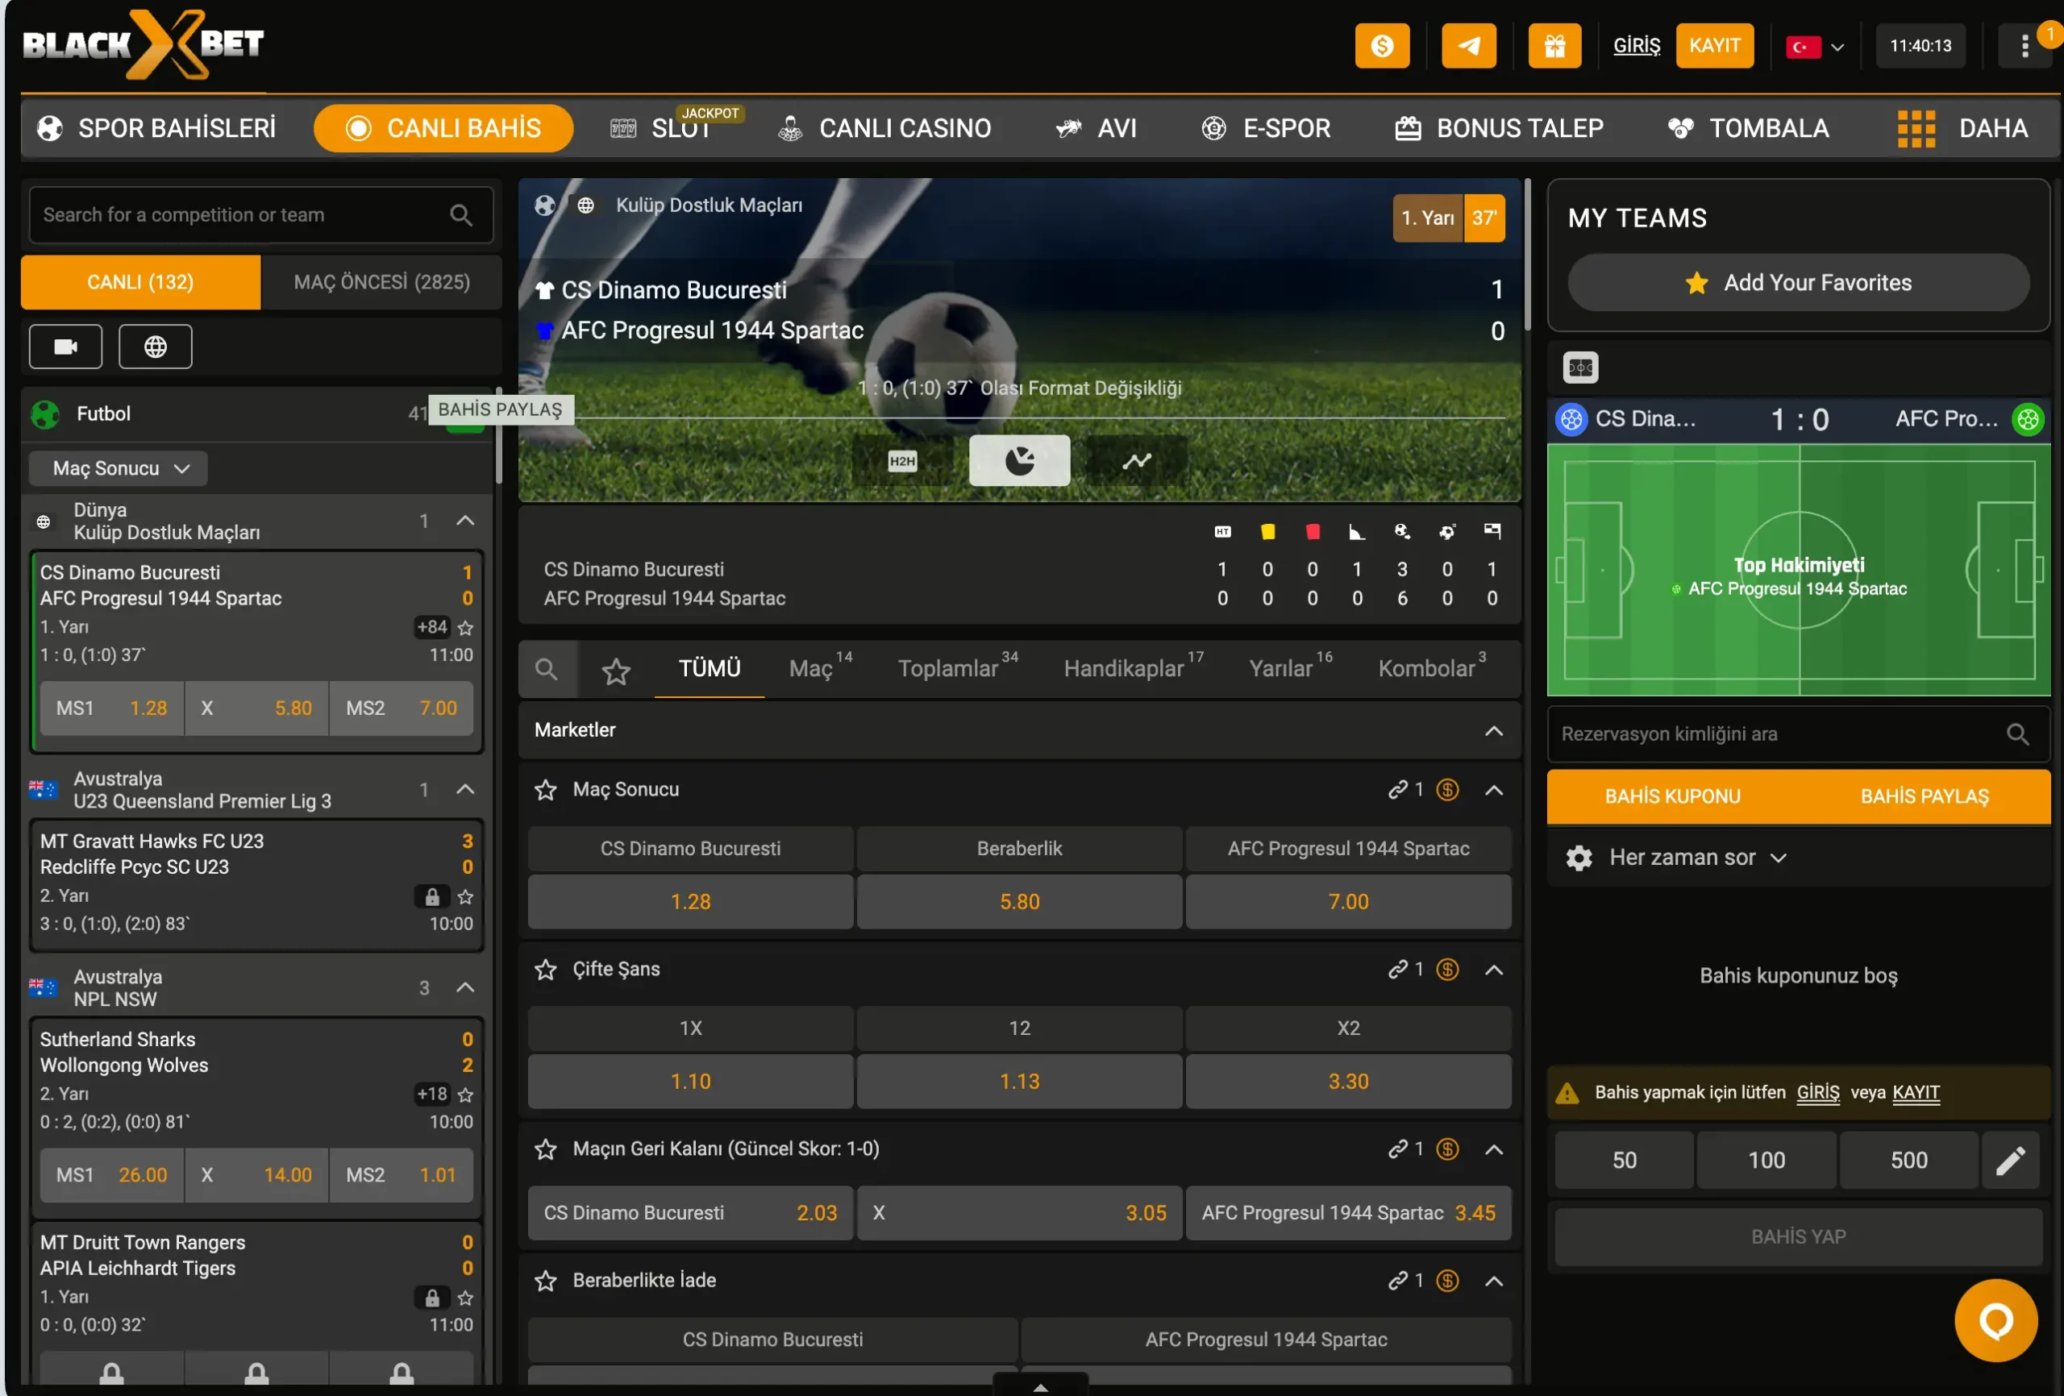Open the live chat bubble button

pyautogui.click(x=1995, y=1320)
